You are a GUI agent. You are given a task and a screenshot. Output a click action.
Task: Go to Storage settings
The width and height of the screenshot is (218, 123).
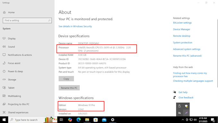pyautogui.click(x=12, y=80)
